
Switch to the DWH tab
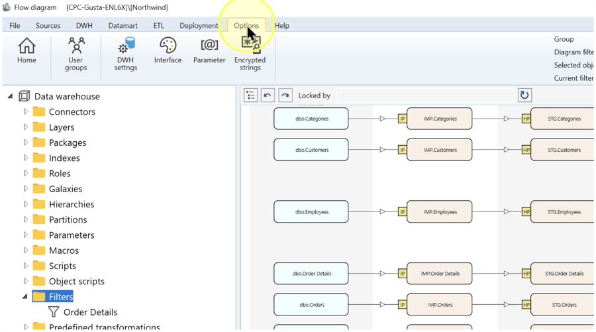coord(84,25)
